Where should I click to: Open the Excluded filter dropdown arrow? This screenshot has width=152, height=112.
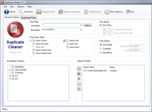click(81, 30)
